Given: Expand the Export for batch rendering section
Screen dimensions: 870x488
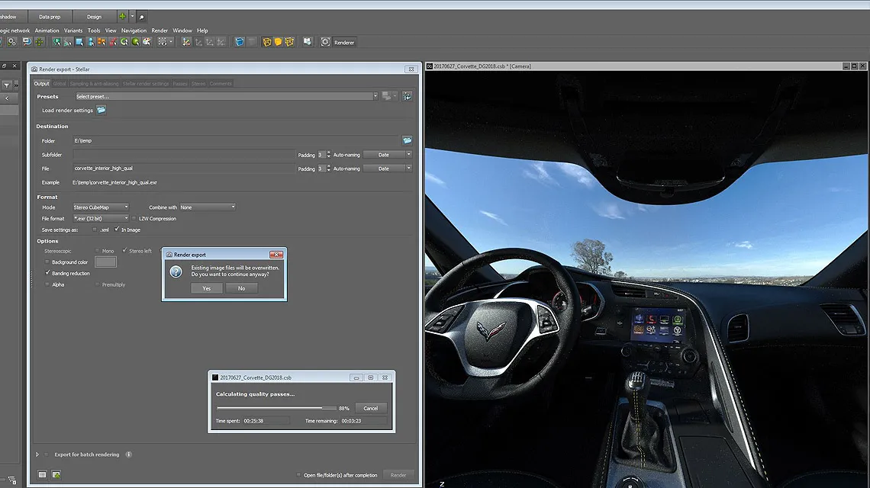Looking at the screenshot, I should click(37, 454).
